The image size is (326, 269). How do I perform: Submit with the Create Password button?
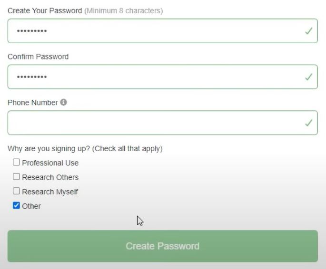(x=163, y=246)
